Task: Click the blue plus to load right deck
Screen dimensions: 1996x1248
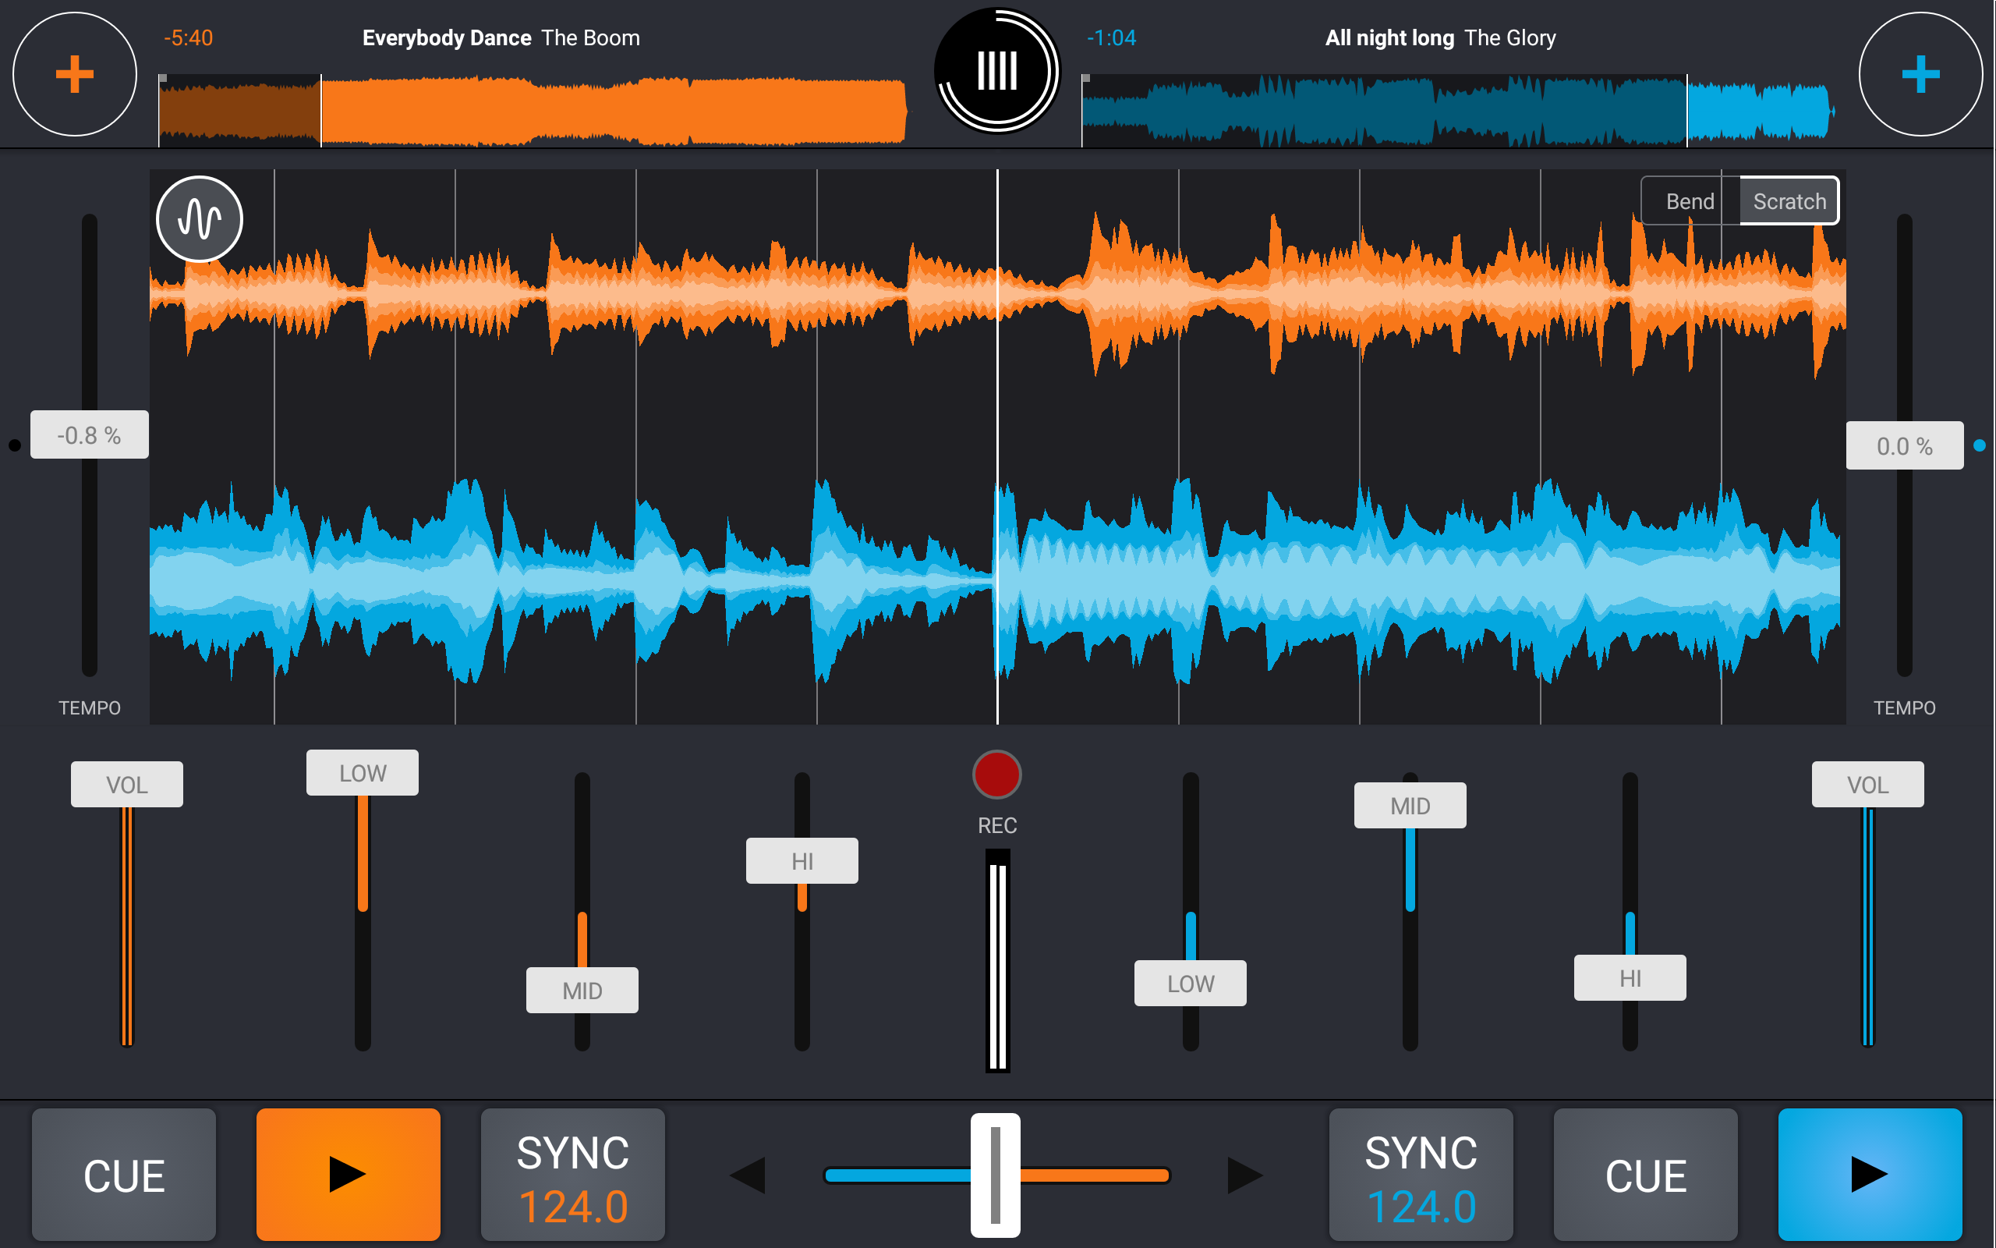Action: click(x=1920, y=74)
